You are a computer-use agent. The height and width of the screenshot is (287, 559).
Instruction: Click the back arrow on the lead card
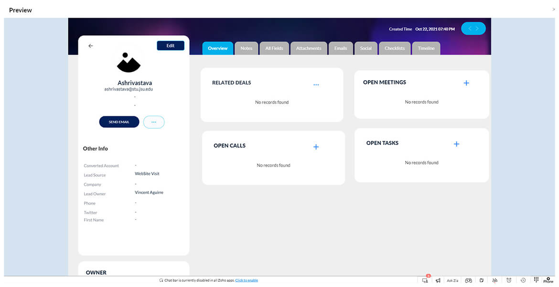pyautogui.click(x=91, y=46)
